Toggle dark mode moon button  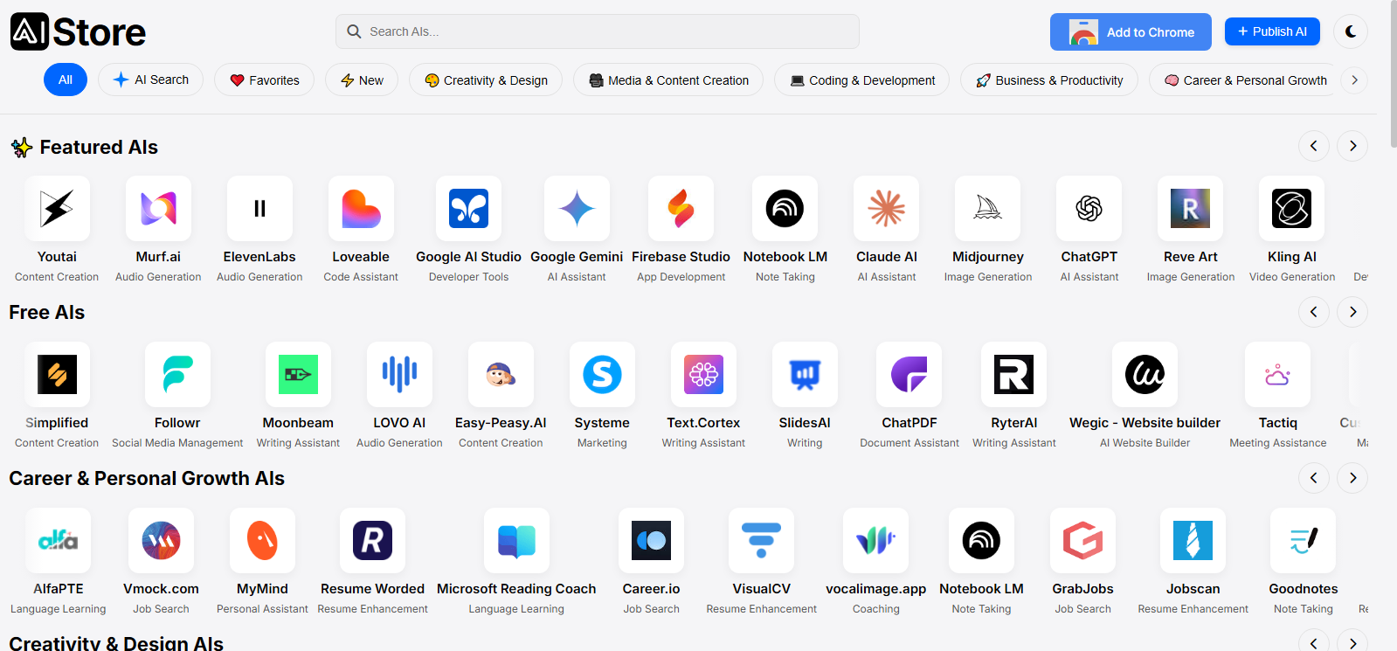point(1351,31)
